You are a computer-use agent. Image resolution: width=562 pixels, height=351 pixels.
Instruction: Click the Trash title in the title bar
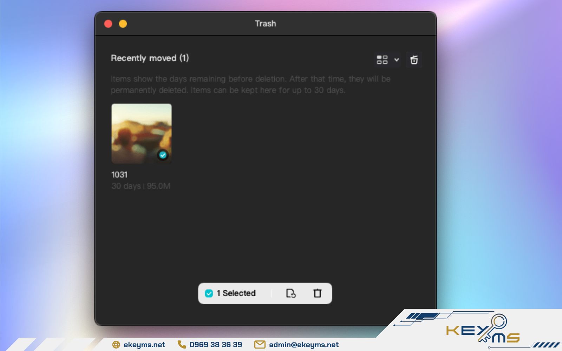tap(265, 24)
